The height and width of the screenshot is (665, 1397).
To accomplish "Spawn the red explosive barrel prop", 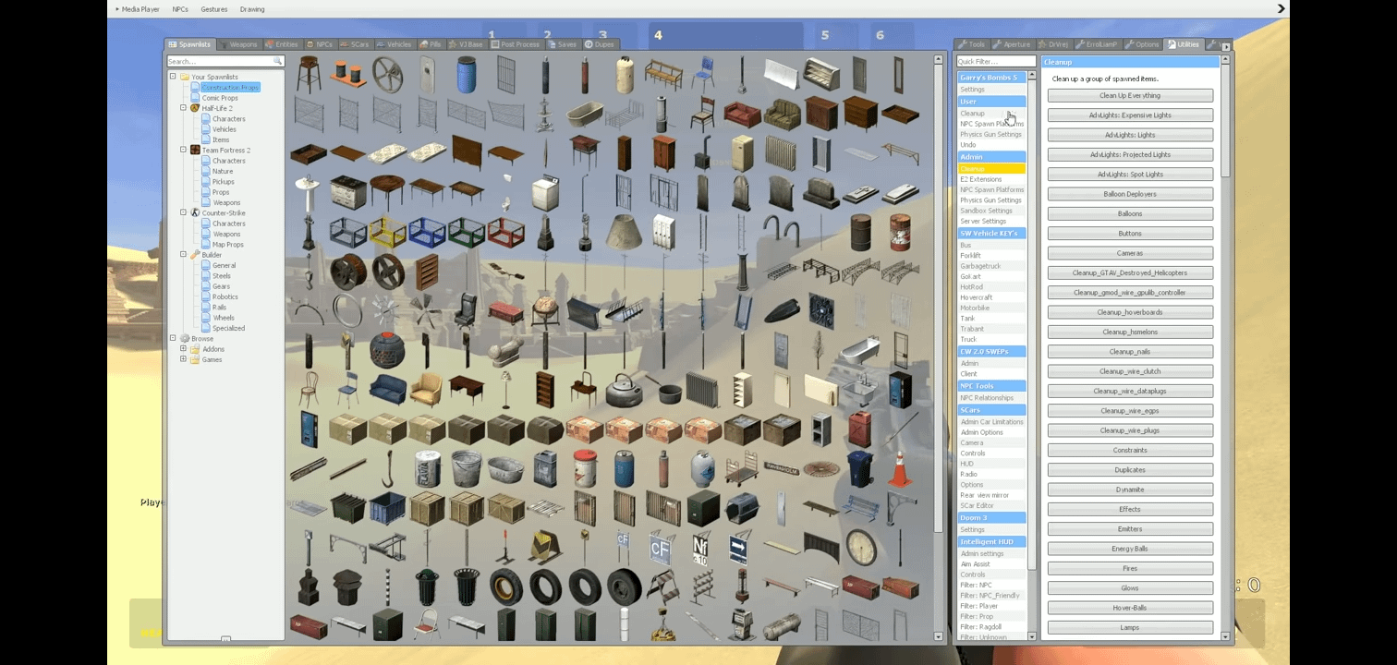I will click(x=899, y=232).
